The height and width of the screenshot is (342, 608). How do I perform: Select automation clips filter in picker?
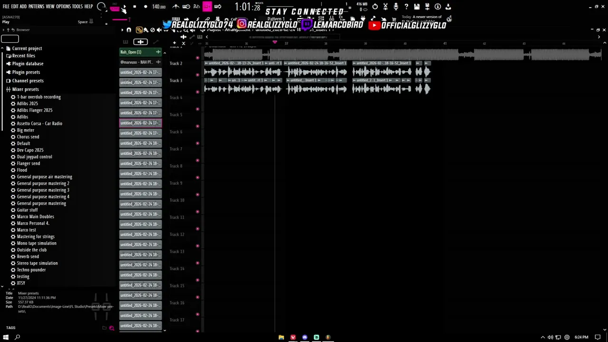155,42
